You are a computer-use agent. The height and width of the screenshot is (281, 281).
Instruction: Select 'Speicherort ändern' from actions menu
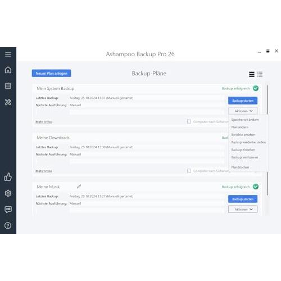tap(245, 120)
